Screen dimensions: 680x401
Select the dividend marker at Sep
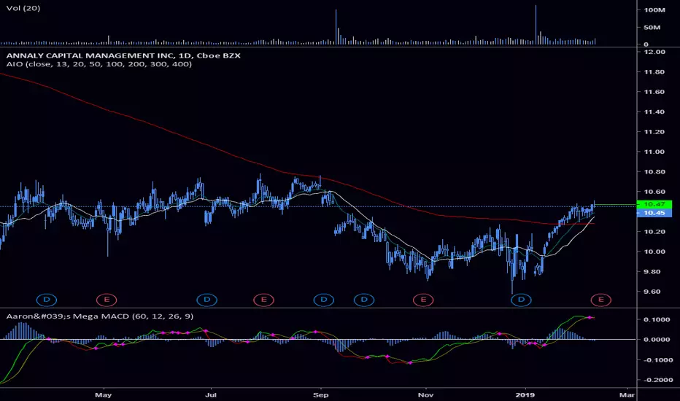(x=323, y=300)
